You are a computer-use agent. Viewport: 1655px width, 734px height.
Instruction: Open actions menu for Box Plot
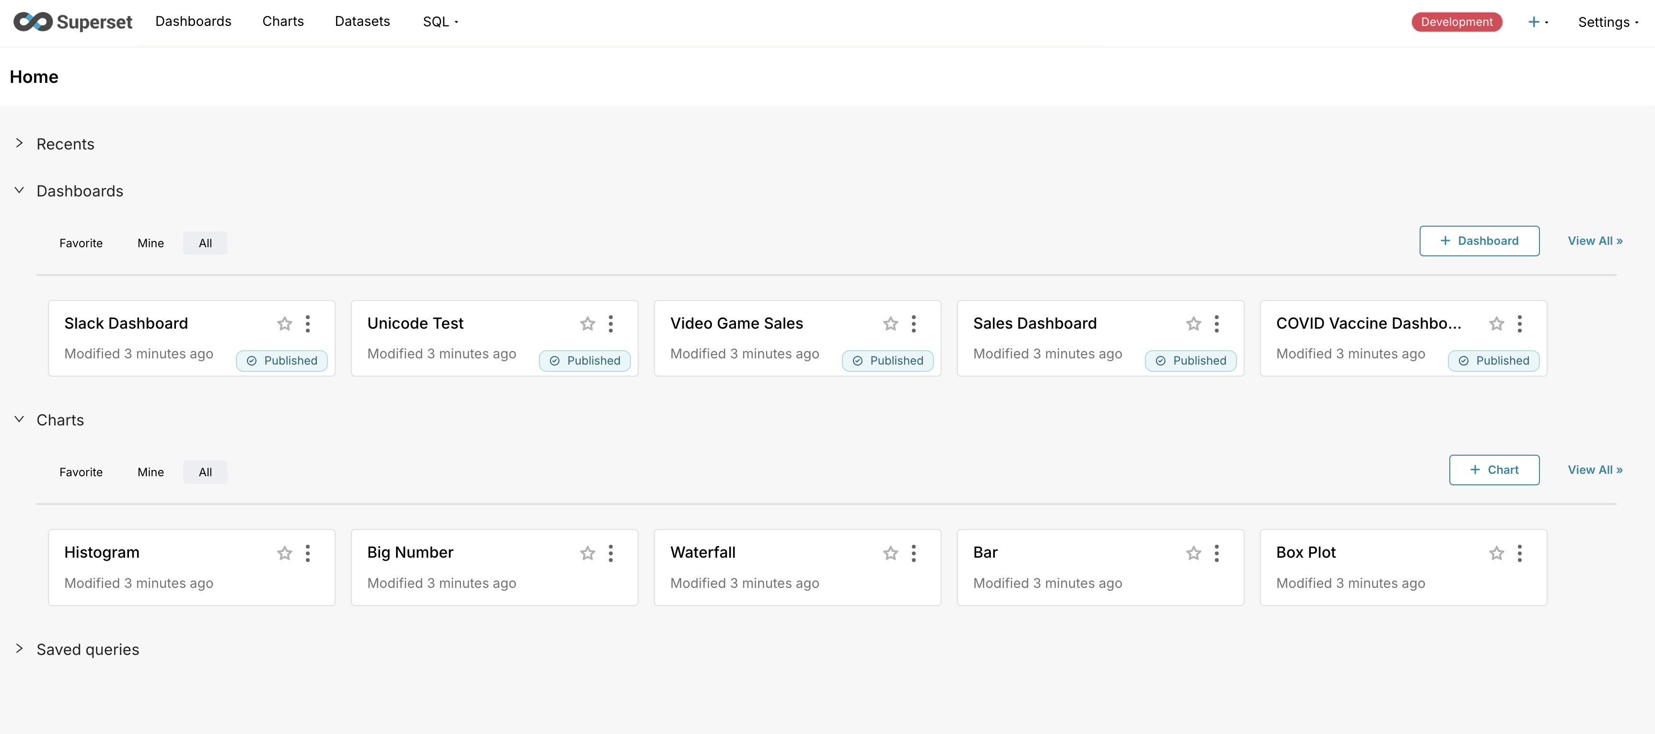1519,553
